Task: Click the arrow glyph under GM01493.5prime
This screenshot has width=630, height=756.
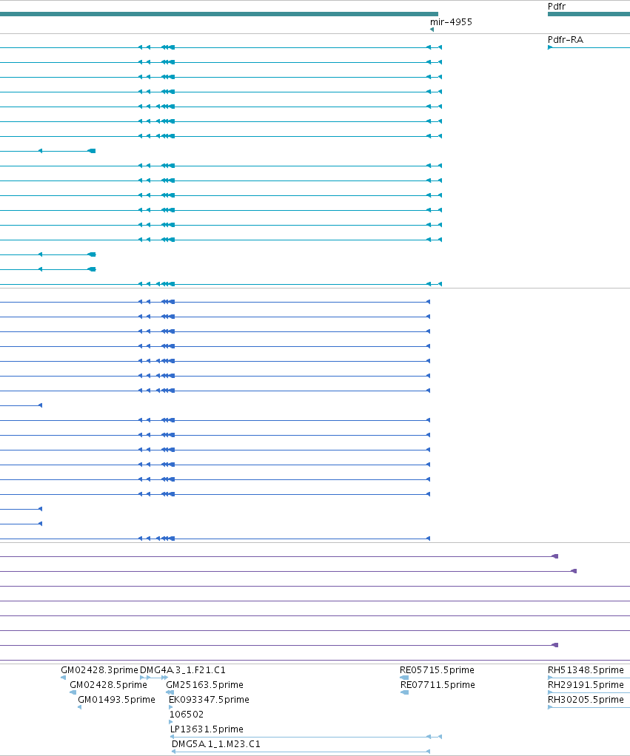Action: click(x=80, y=707)
